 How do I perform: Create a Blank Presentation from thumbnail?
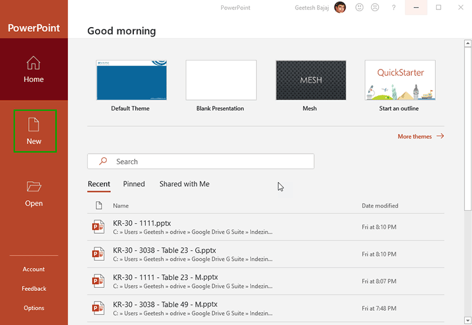click(221, 80)
